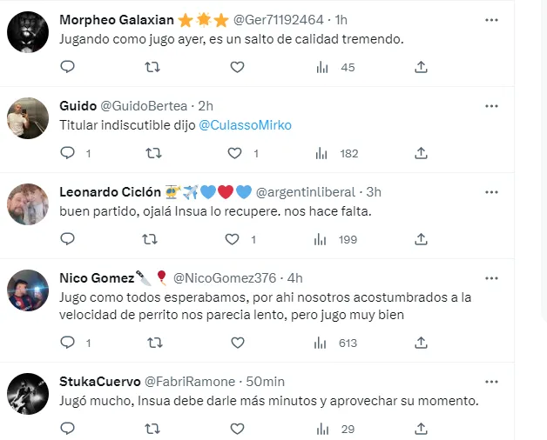Reply to StukaCuervo's tweet
547x440 pixels.
pyautogui.click(x=68, y=429)
